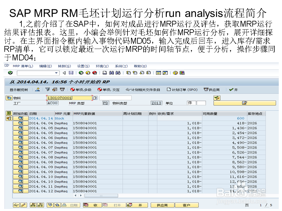Open the 设置(S) menu
This screenshot has width=282, height=211.
[83, 66]
